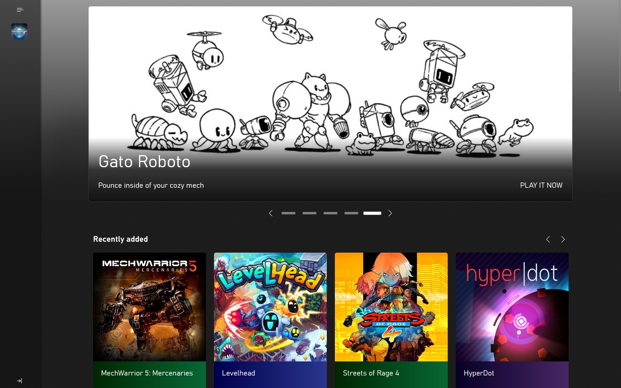Jump to first carousel slide indicator
Image resolution: width=621 pixels, height=388 pixels.
pos(289,213)
